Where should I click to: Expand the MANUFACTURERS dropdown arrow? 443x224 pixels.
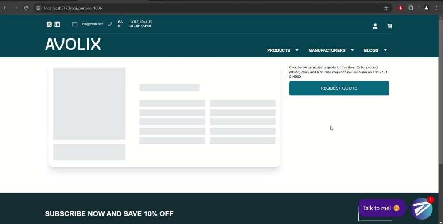coord(352,50)
